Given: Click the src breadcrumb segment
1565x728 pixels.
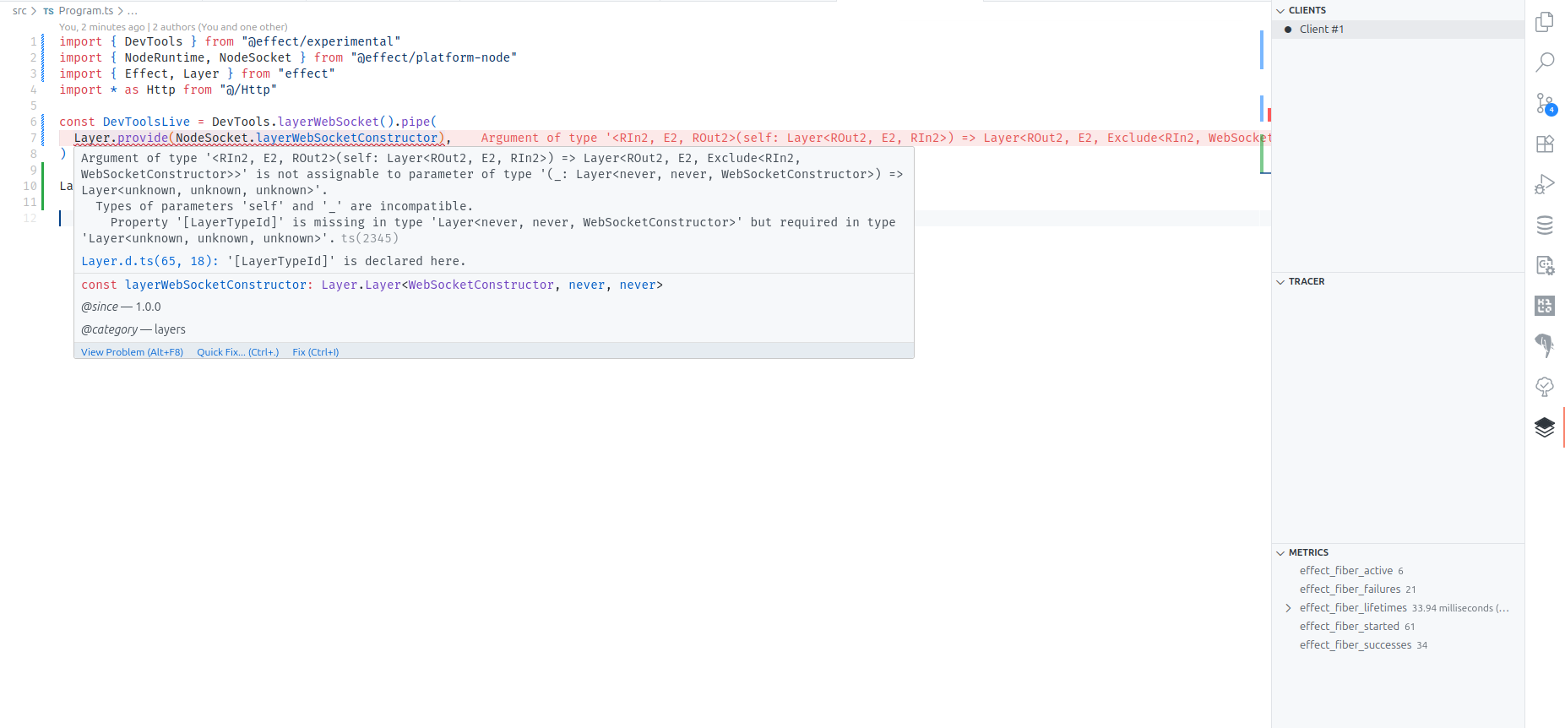Looking at the screenshot, I should 19,11.
